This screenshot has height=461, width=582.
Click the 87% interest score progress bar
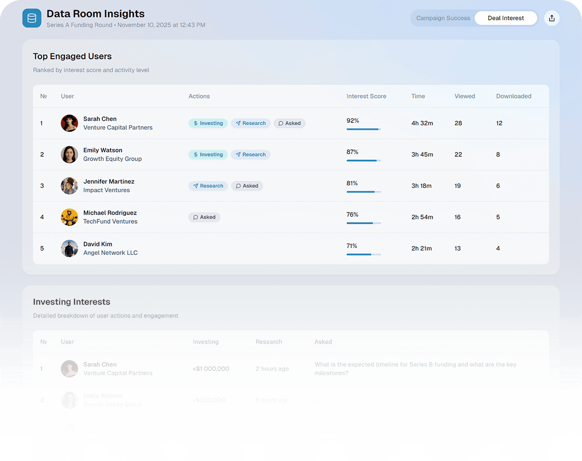[x=364, y=161]
